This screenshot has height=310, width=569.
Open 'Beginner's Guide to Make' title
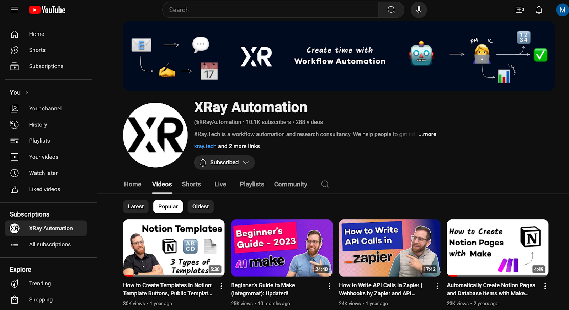point(263,289)
